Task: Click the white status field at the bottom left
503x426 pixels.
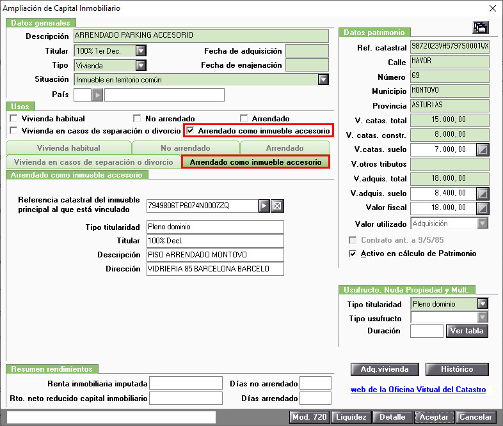Action: (111, 417)
